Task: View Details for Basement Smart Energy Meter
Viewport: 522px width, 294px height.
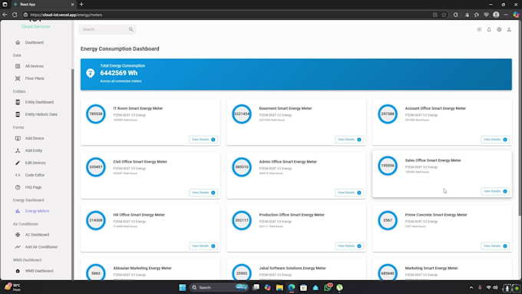Action: tap(349, 140)
